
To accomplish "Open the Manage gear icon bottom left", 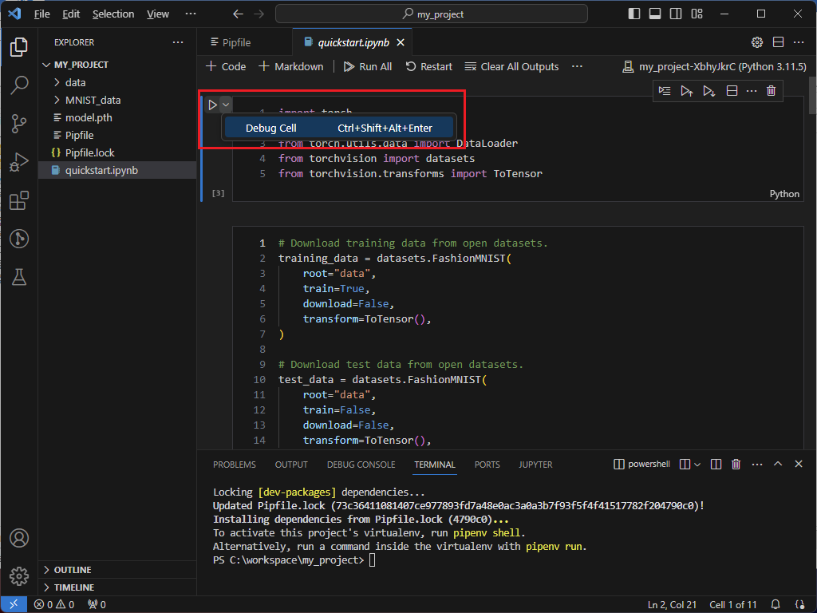I will (x=19, y=576).
